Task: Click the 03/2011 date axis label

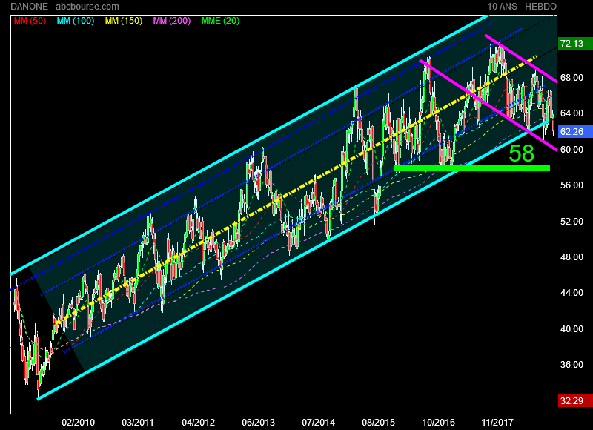Action: [x=138, y=422]
